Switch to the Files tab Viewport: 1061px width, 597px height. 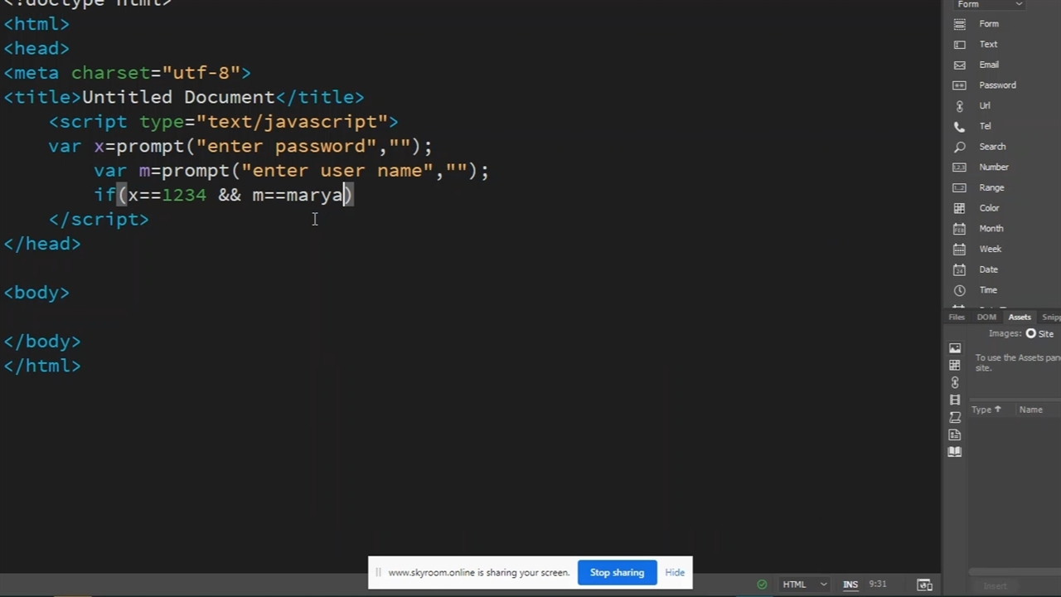(x=957, y=318)
